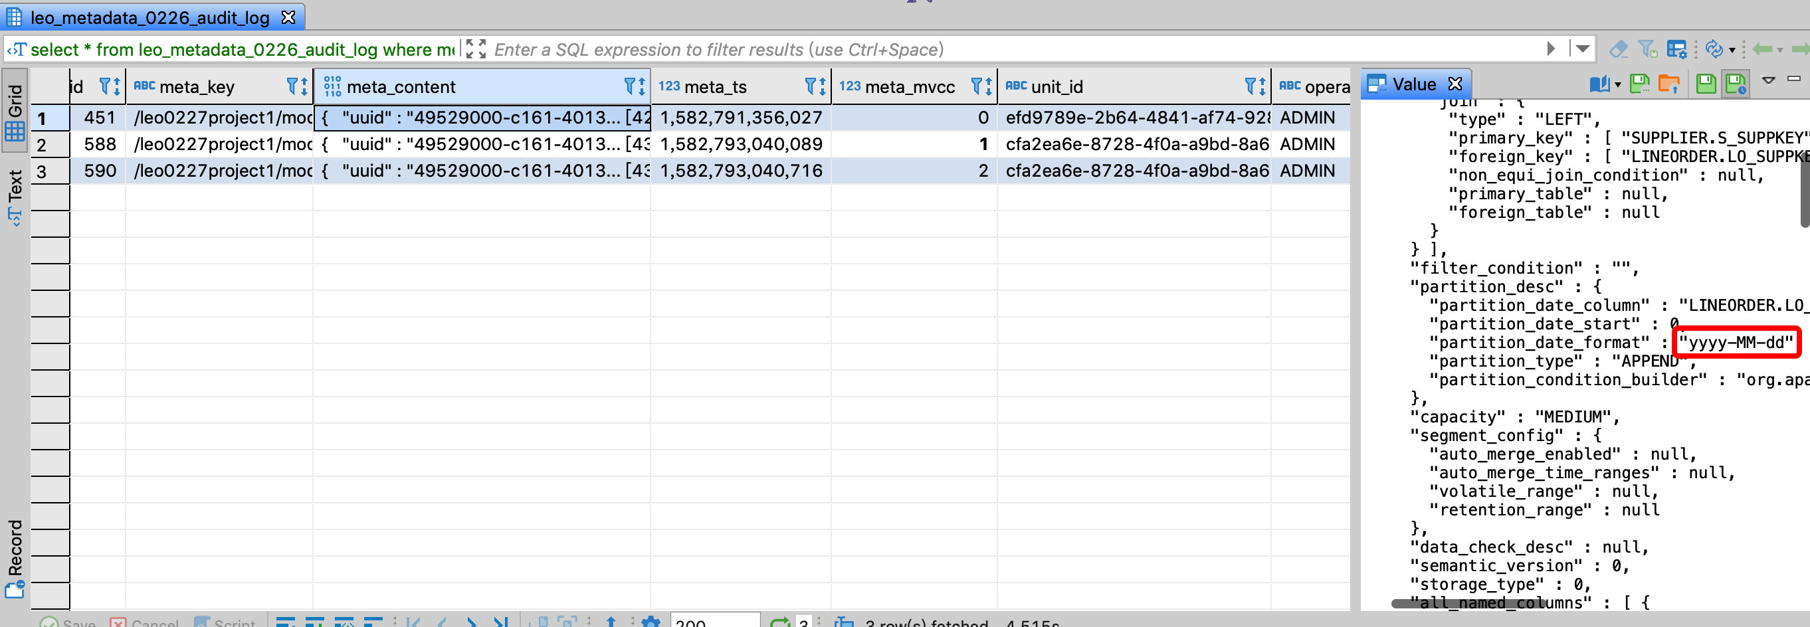Expand the refresh options dropdown arrow

click(x=1732, y=50)
